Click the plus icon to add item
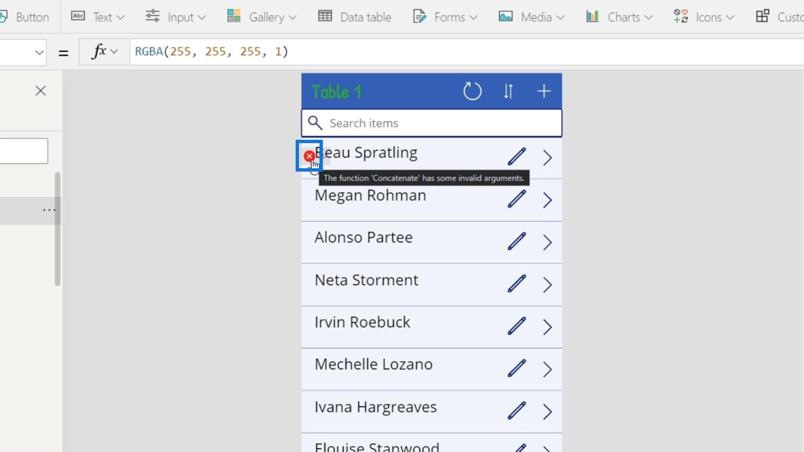 point(544,91)
